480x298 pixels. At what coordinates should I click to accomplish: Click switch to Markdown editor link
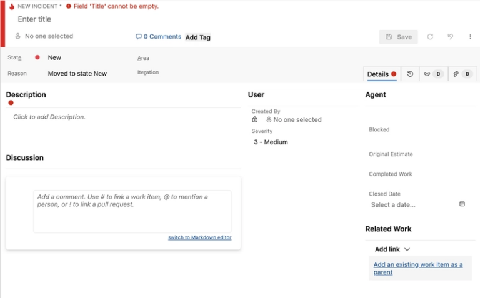200,237
